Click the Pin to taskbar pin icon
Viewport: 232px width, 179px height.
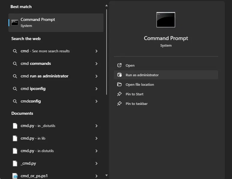(x=119, y=104)
